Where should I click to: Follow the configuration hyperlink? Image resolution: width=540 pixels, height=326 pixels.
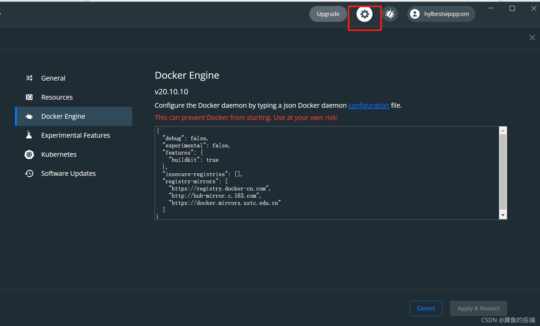369,106
